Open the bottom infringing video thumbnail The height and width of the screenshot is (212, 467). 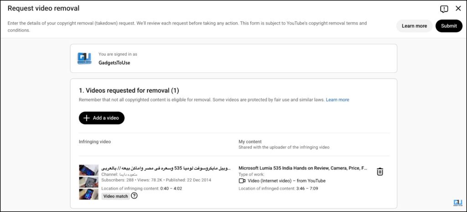click(x=88, y=194)
